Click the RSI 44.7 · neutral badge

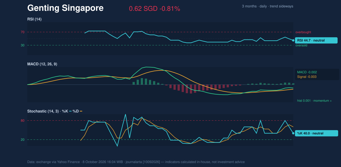coord(316,40)
